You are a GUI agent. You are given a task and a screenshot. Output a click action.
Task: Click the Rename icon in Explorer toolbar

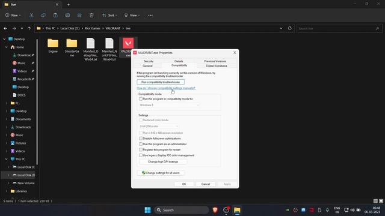coord(67,15)
